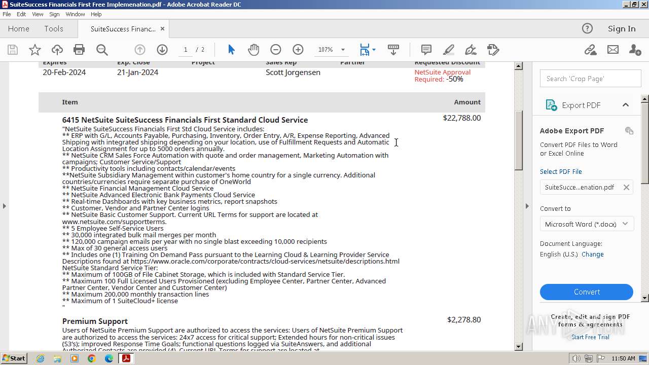
Task: Click the Start Free Trial link
Action: point(590,337)
